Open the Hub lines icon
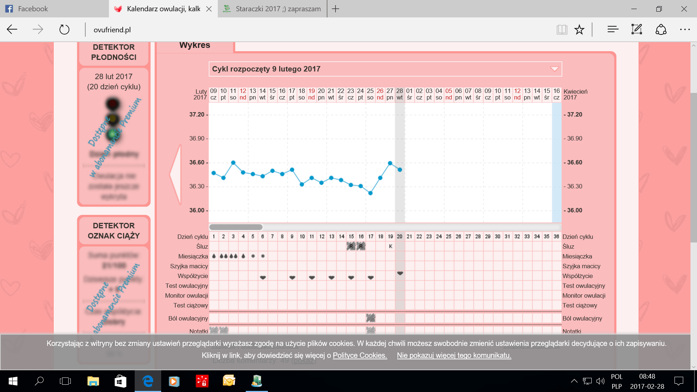The height and width of the screenshot is (392, 697). pyautogui.click(x=613, y=29)
